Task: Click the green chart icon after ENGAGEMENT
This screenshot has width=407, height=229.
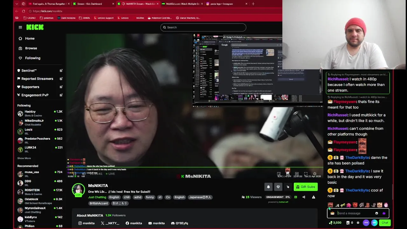Action: click(296, 197)
